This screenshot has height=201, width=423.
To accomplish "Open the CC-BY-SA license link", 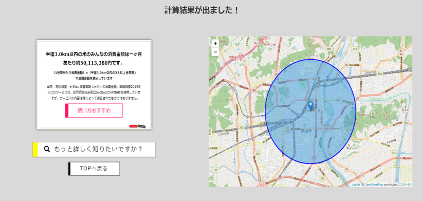I will point(405,185).
